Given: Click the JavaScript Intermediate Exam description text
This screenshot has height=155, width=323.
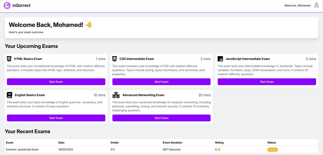Looking at the screenshot, I should (x=265, y=70).
